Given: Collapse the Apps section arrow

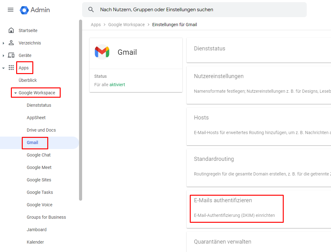Looking at the screenshot, I should coord(3,68).
